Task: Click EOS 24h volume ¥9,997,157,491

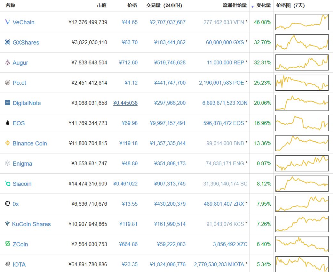Action: tap(167, 123)
